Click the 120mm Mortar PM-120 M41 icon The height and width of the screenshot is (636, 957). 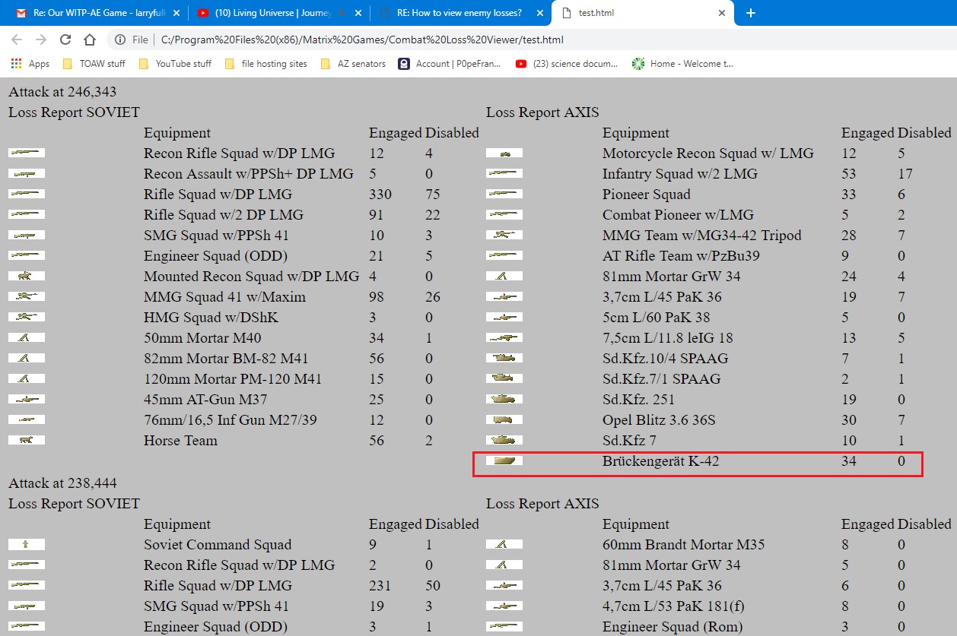[x=27, y=378]
